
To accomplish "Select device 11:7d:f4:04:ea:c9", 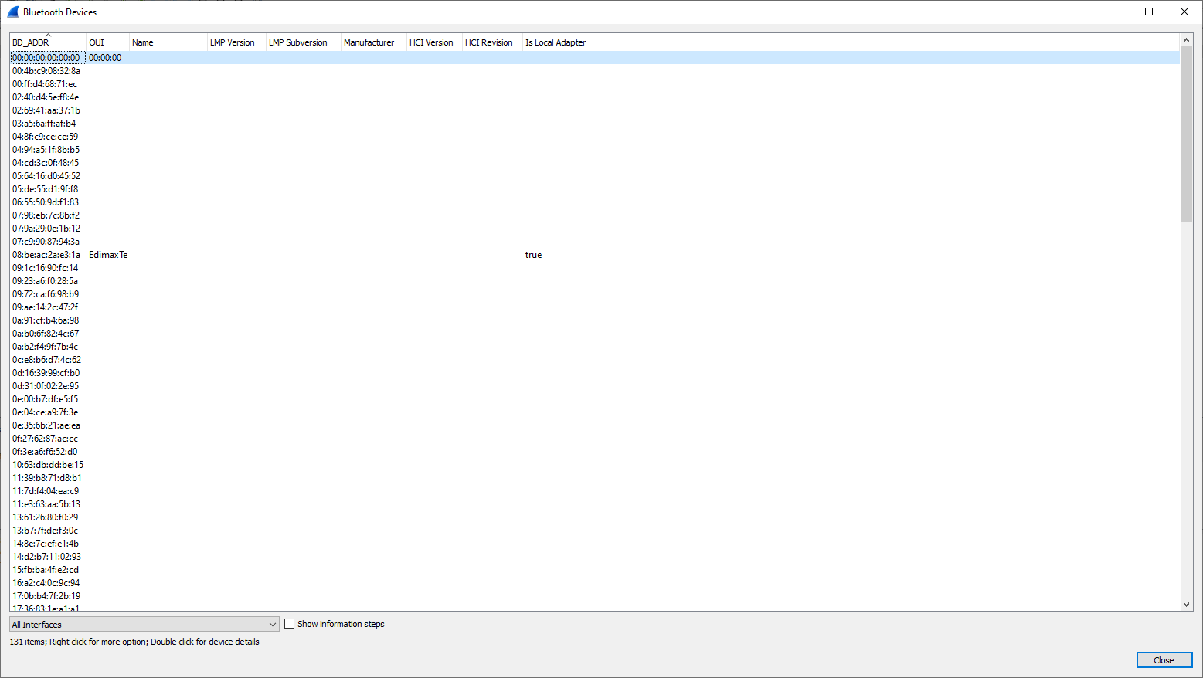I will point(45,491).
